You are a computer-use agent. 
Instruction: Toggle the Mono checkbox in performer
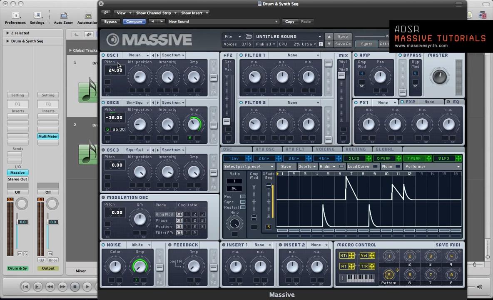397,166
